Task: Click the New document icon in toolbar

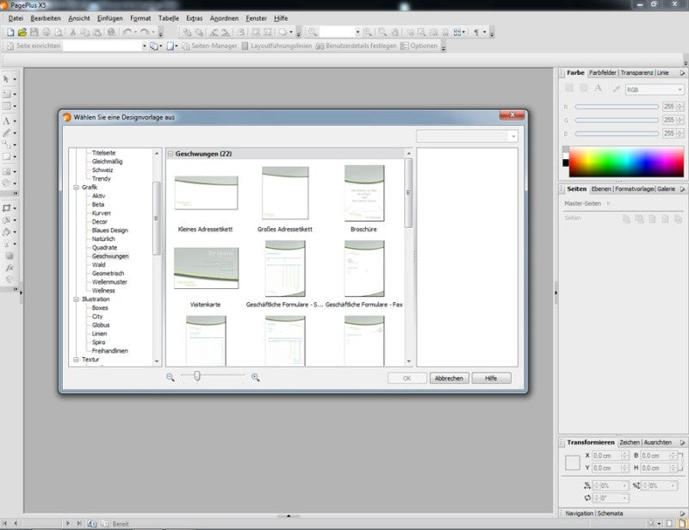Action: click(10, 32)
